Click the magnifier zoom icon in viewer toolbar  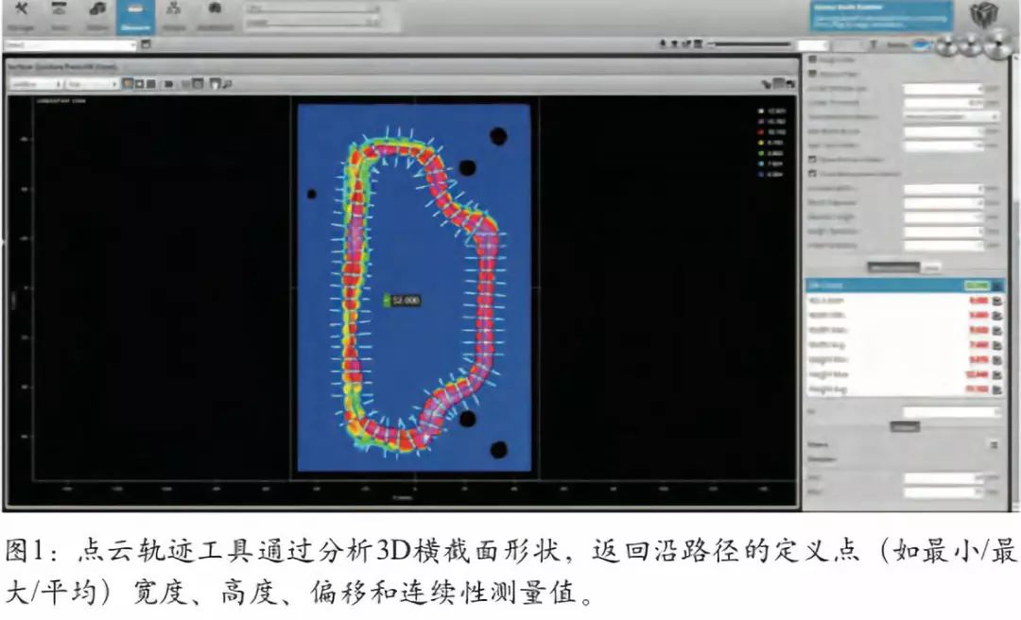pos(228,83)
